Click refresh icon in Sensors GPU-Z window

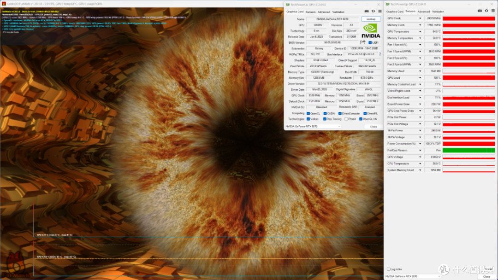click(486, 11)
